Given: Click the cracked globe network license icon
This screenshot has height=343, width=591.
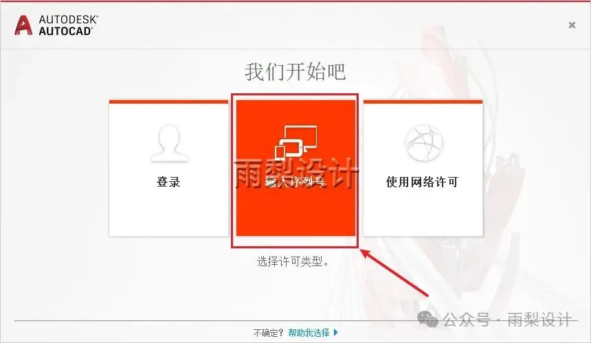Looking at the screenshot, I should 423,143.
